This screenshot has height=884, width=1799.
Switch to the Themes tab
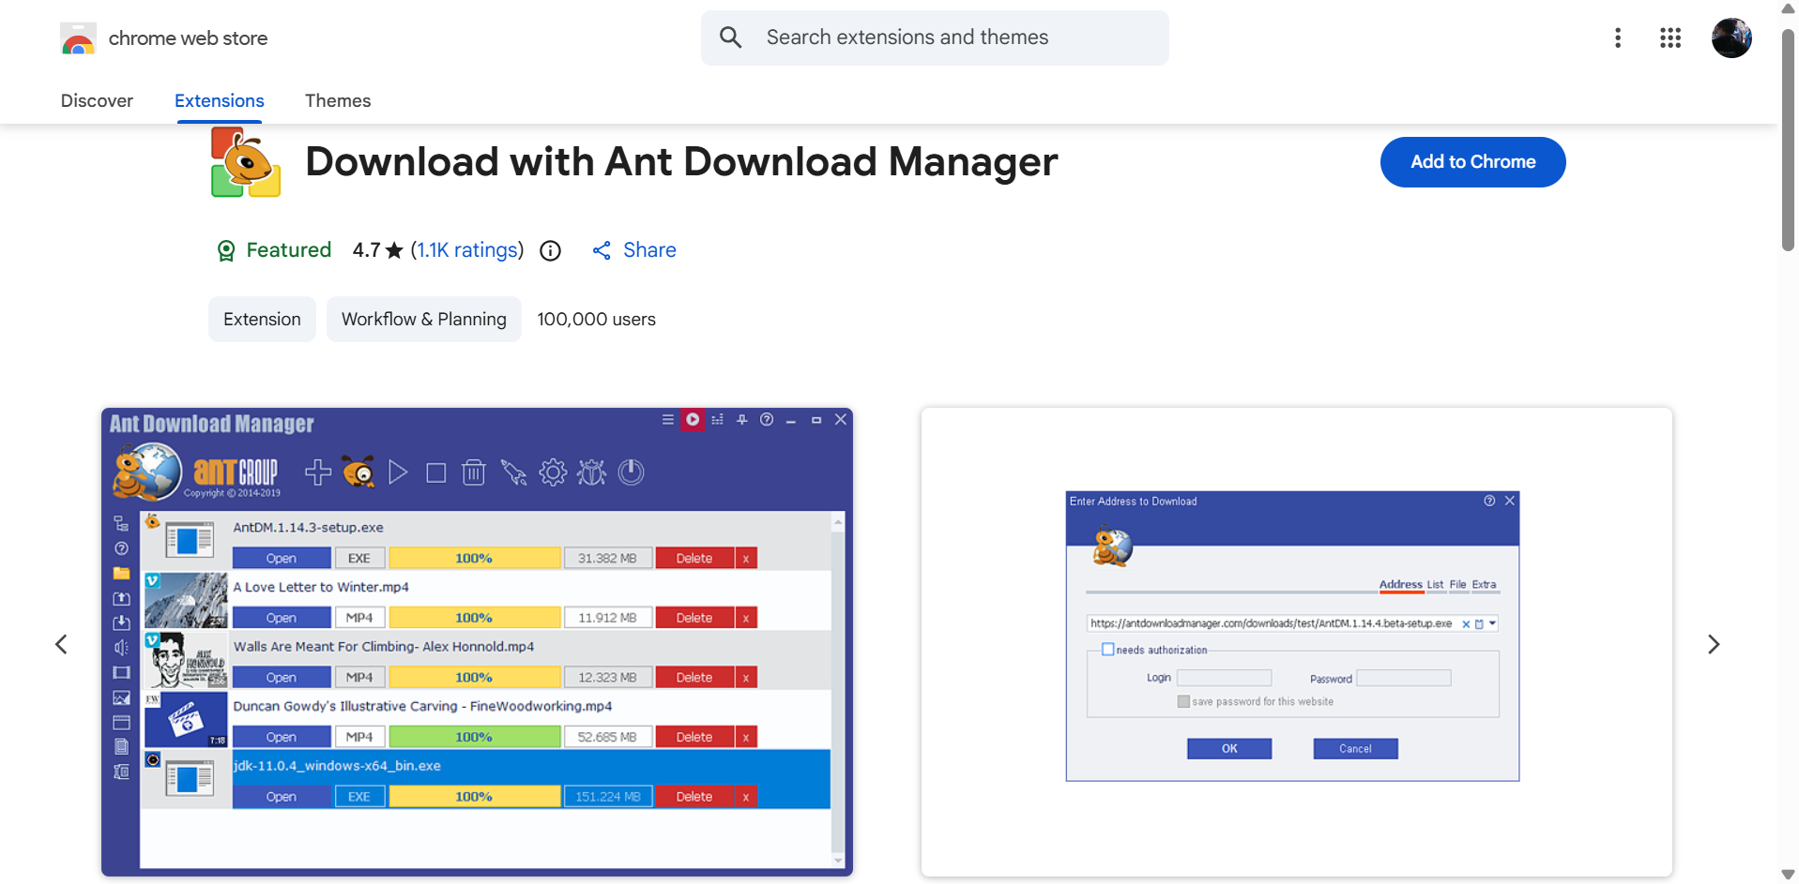338,100
